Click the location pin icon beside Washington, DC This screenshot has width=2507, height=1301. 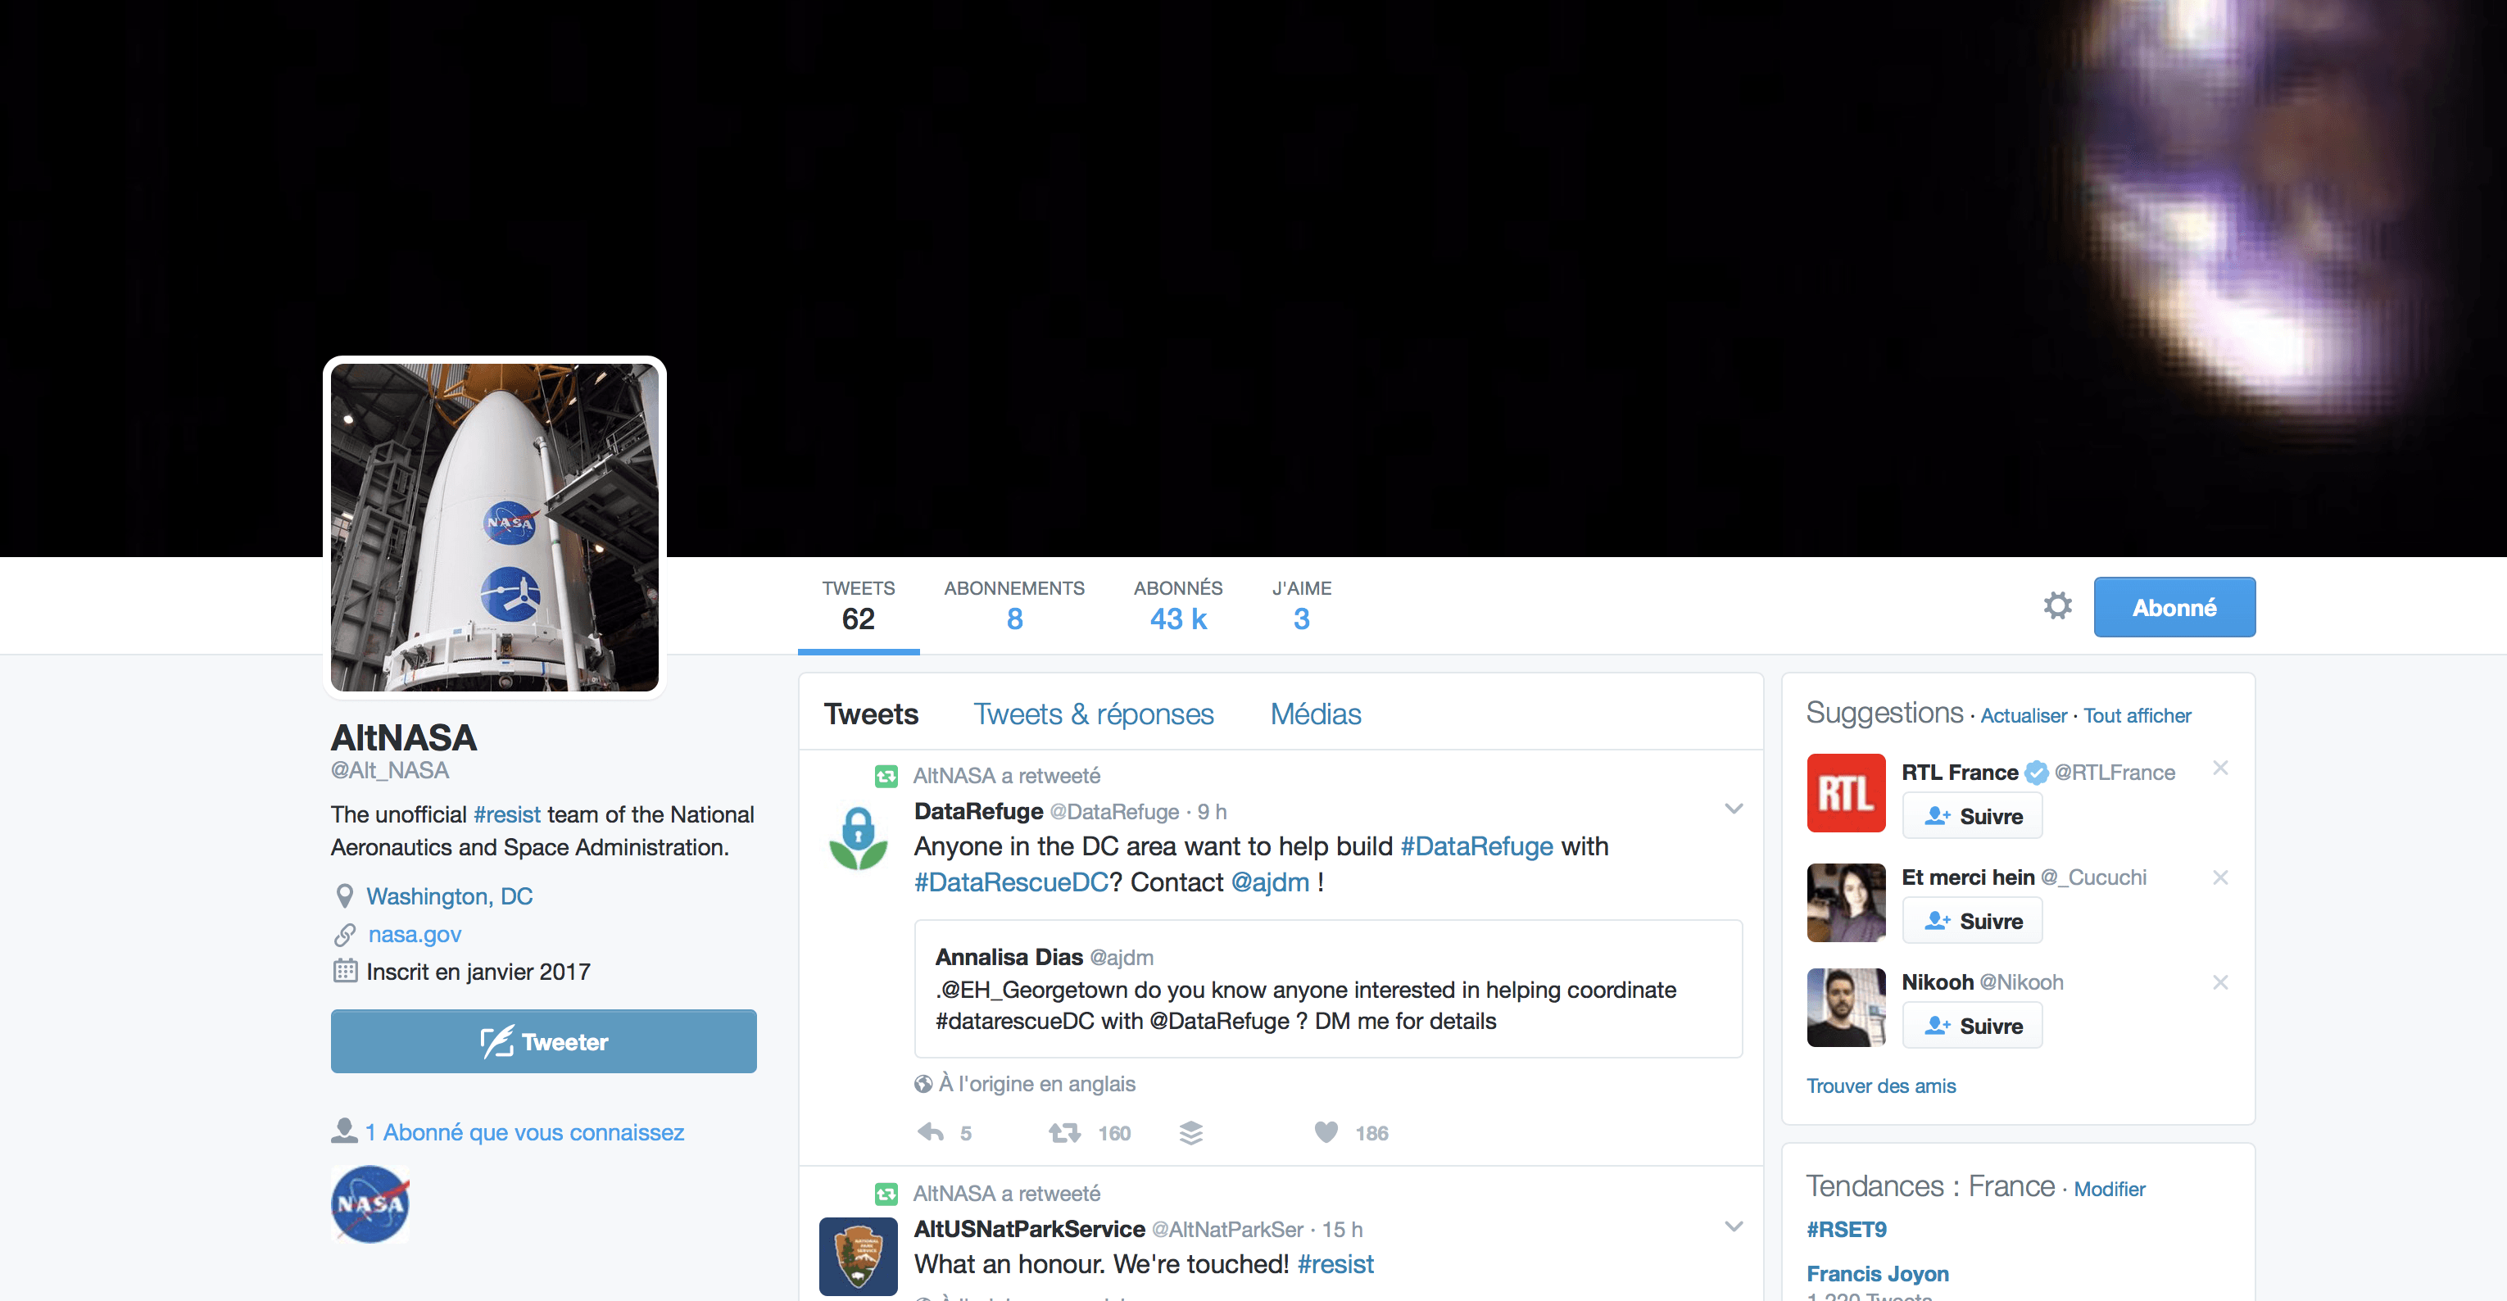point(345,895)
